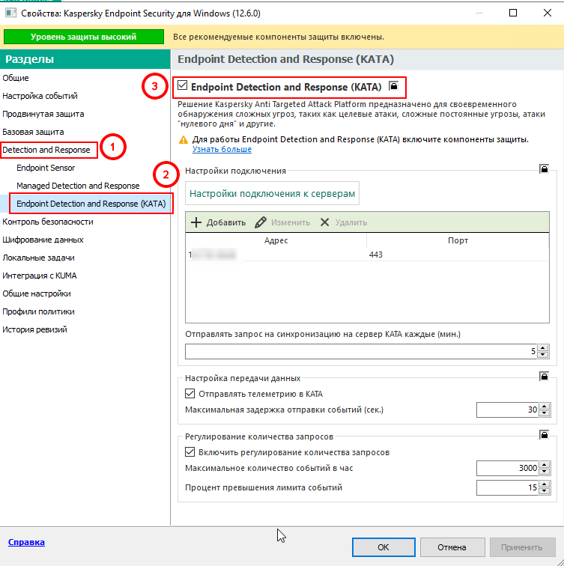The image size is (564, 566).
Task: Increase Максимальная задержка отправки событий value
Action: tap(544, 407)
